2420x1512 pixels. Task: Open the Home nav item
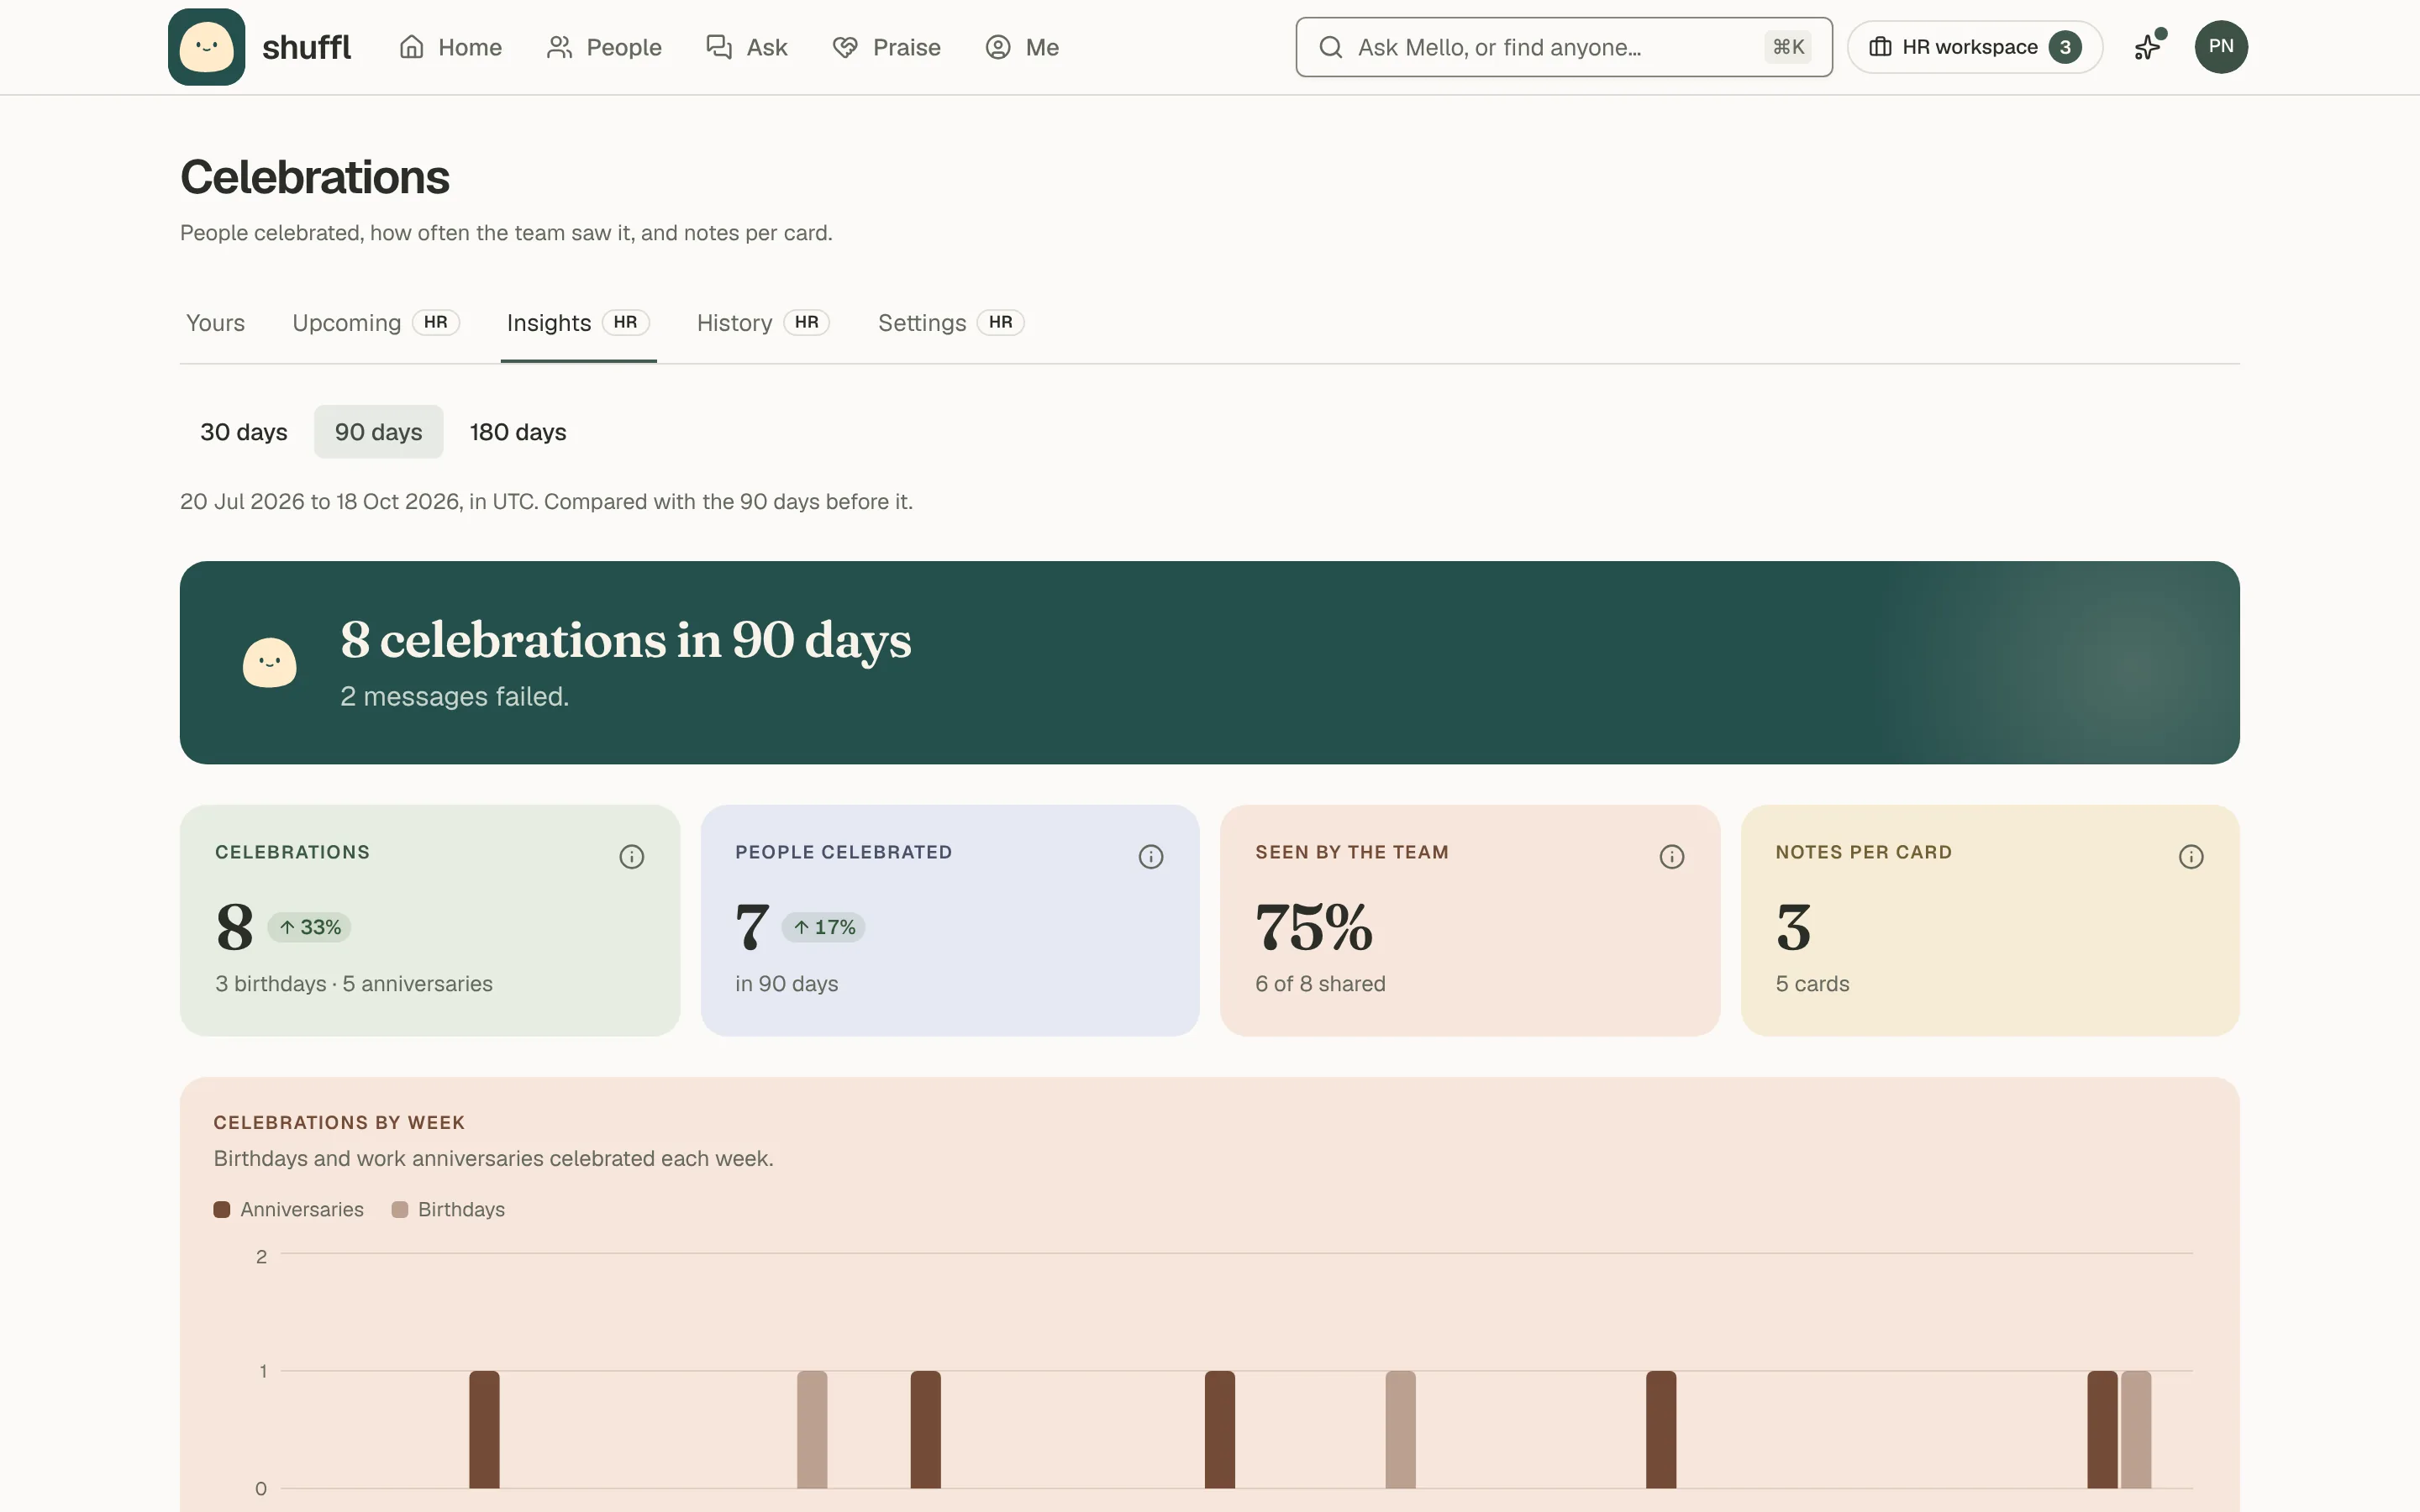[450, 47]
